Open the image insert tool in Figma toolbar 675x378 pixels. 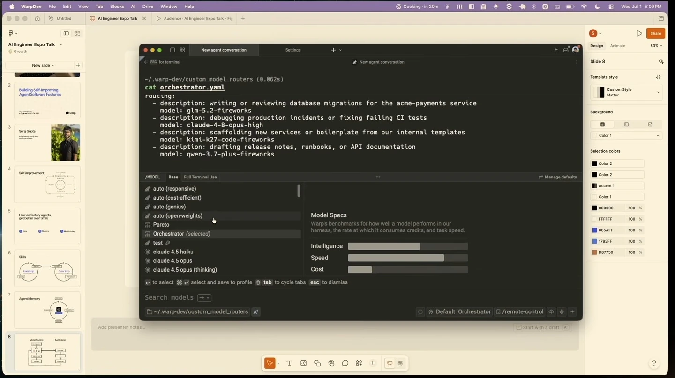[303, 363]
